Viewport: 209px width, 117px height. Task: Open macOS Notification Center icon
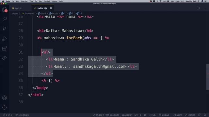click(206, 1)
